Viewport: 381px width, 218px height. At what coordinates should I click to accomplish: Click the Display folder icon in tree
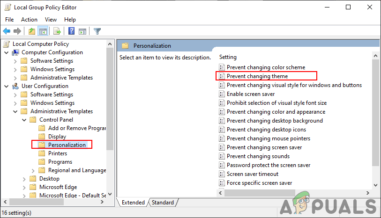click(42, 137)
